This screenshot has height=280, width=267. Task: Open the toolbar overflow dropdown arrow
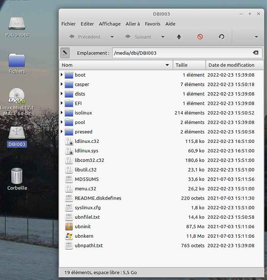pos(256,37)
